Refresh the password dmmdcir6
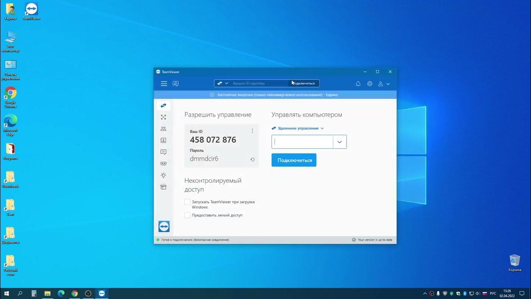The height and width of the screenshot is (299, 531). coord(252,159)
